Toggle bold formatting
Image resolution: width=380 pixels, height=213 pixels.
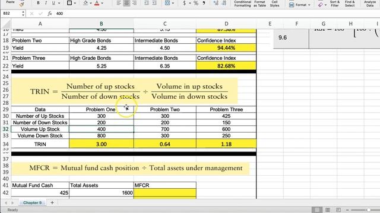point(38,3)
